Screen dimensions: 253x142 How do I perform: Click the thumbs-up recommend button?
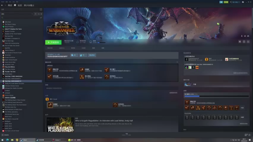[x=74, y=55]
